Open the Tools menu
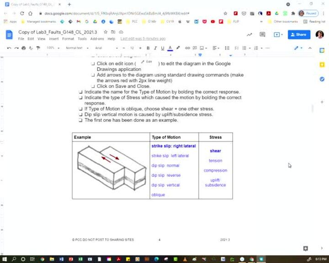 click(x=82, y=39)
